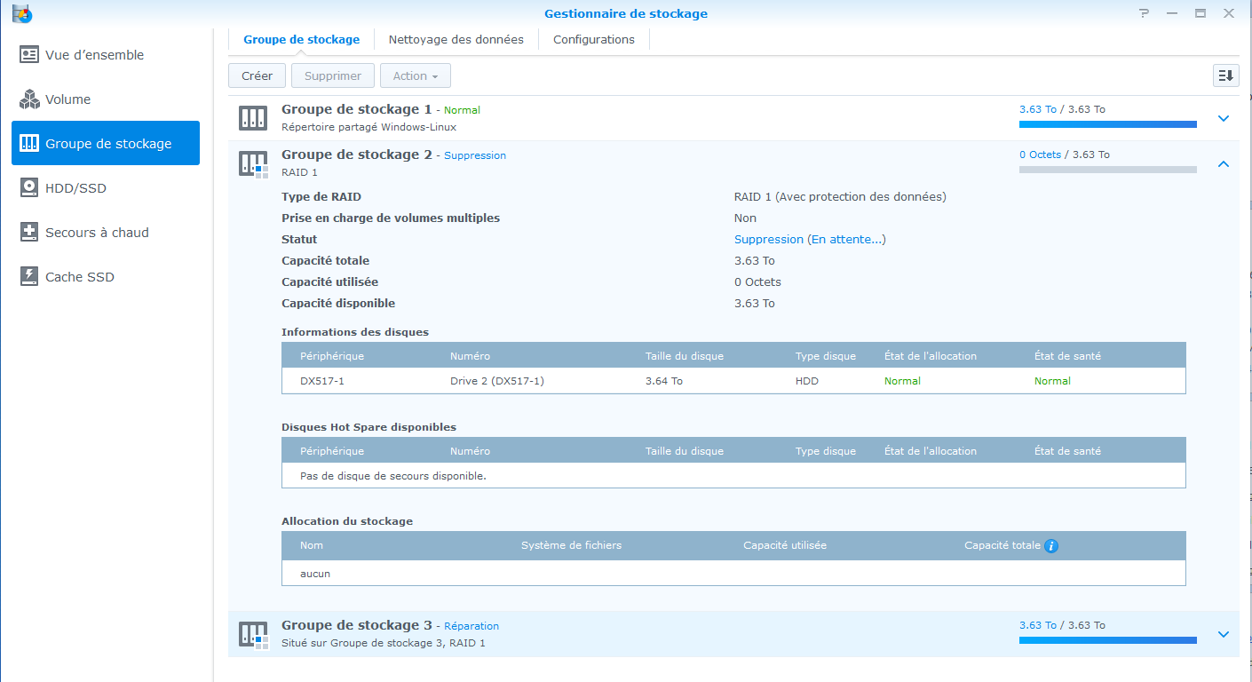Image resolution: width=1252 pixels, height=682 pixels.
Task: Open Secours à chaud icon
Action: [x=29, y=233]
